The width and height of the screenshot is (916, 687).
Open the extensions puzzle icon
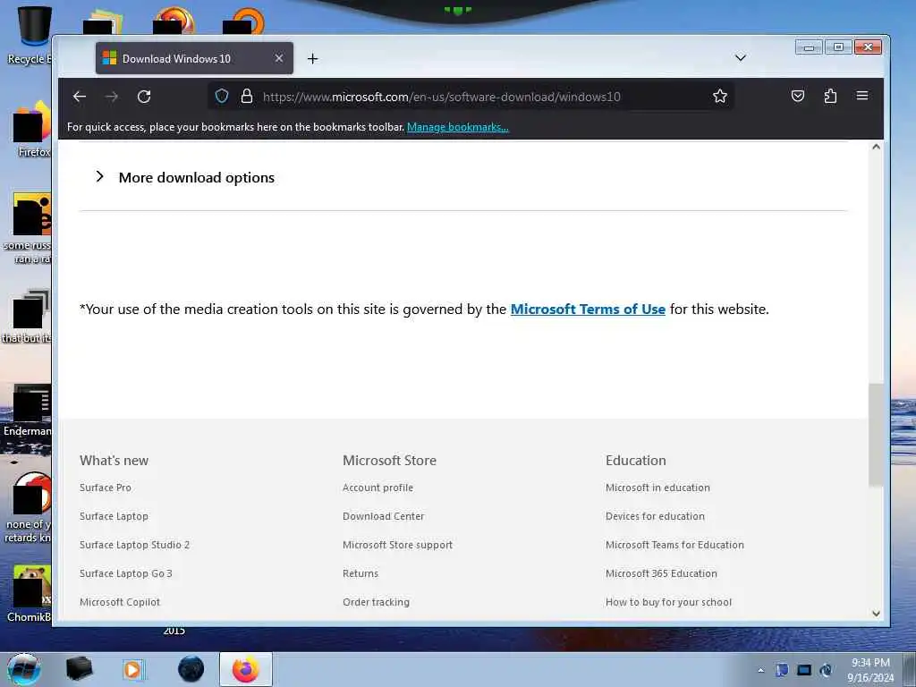coord(830,96)
